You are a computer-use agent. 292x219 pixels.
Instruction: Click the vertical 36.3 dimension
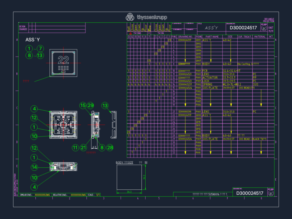tap(144, 177)
